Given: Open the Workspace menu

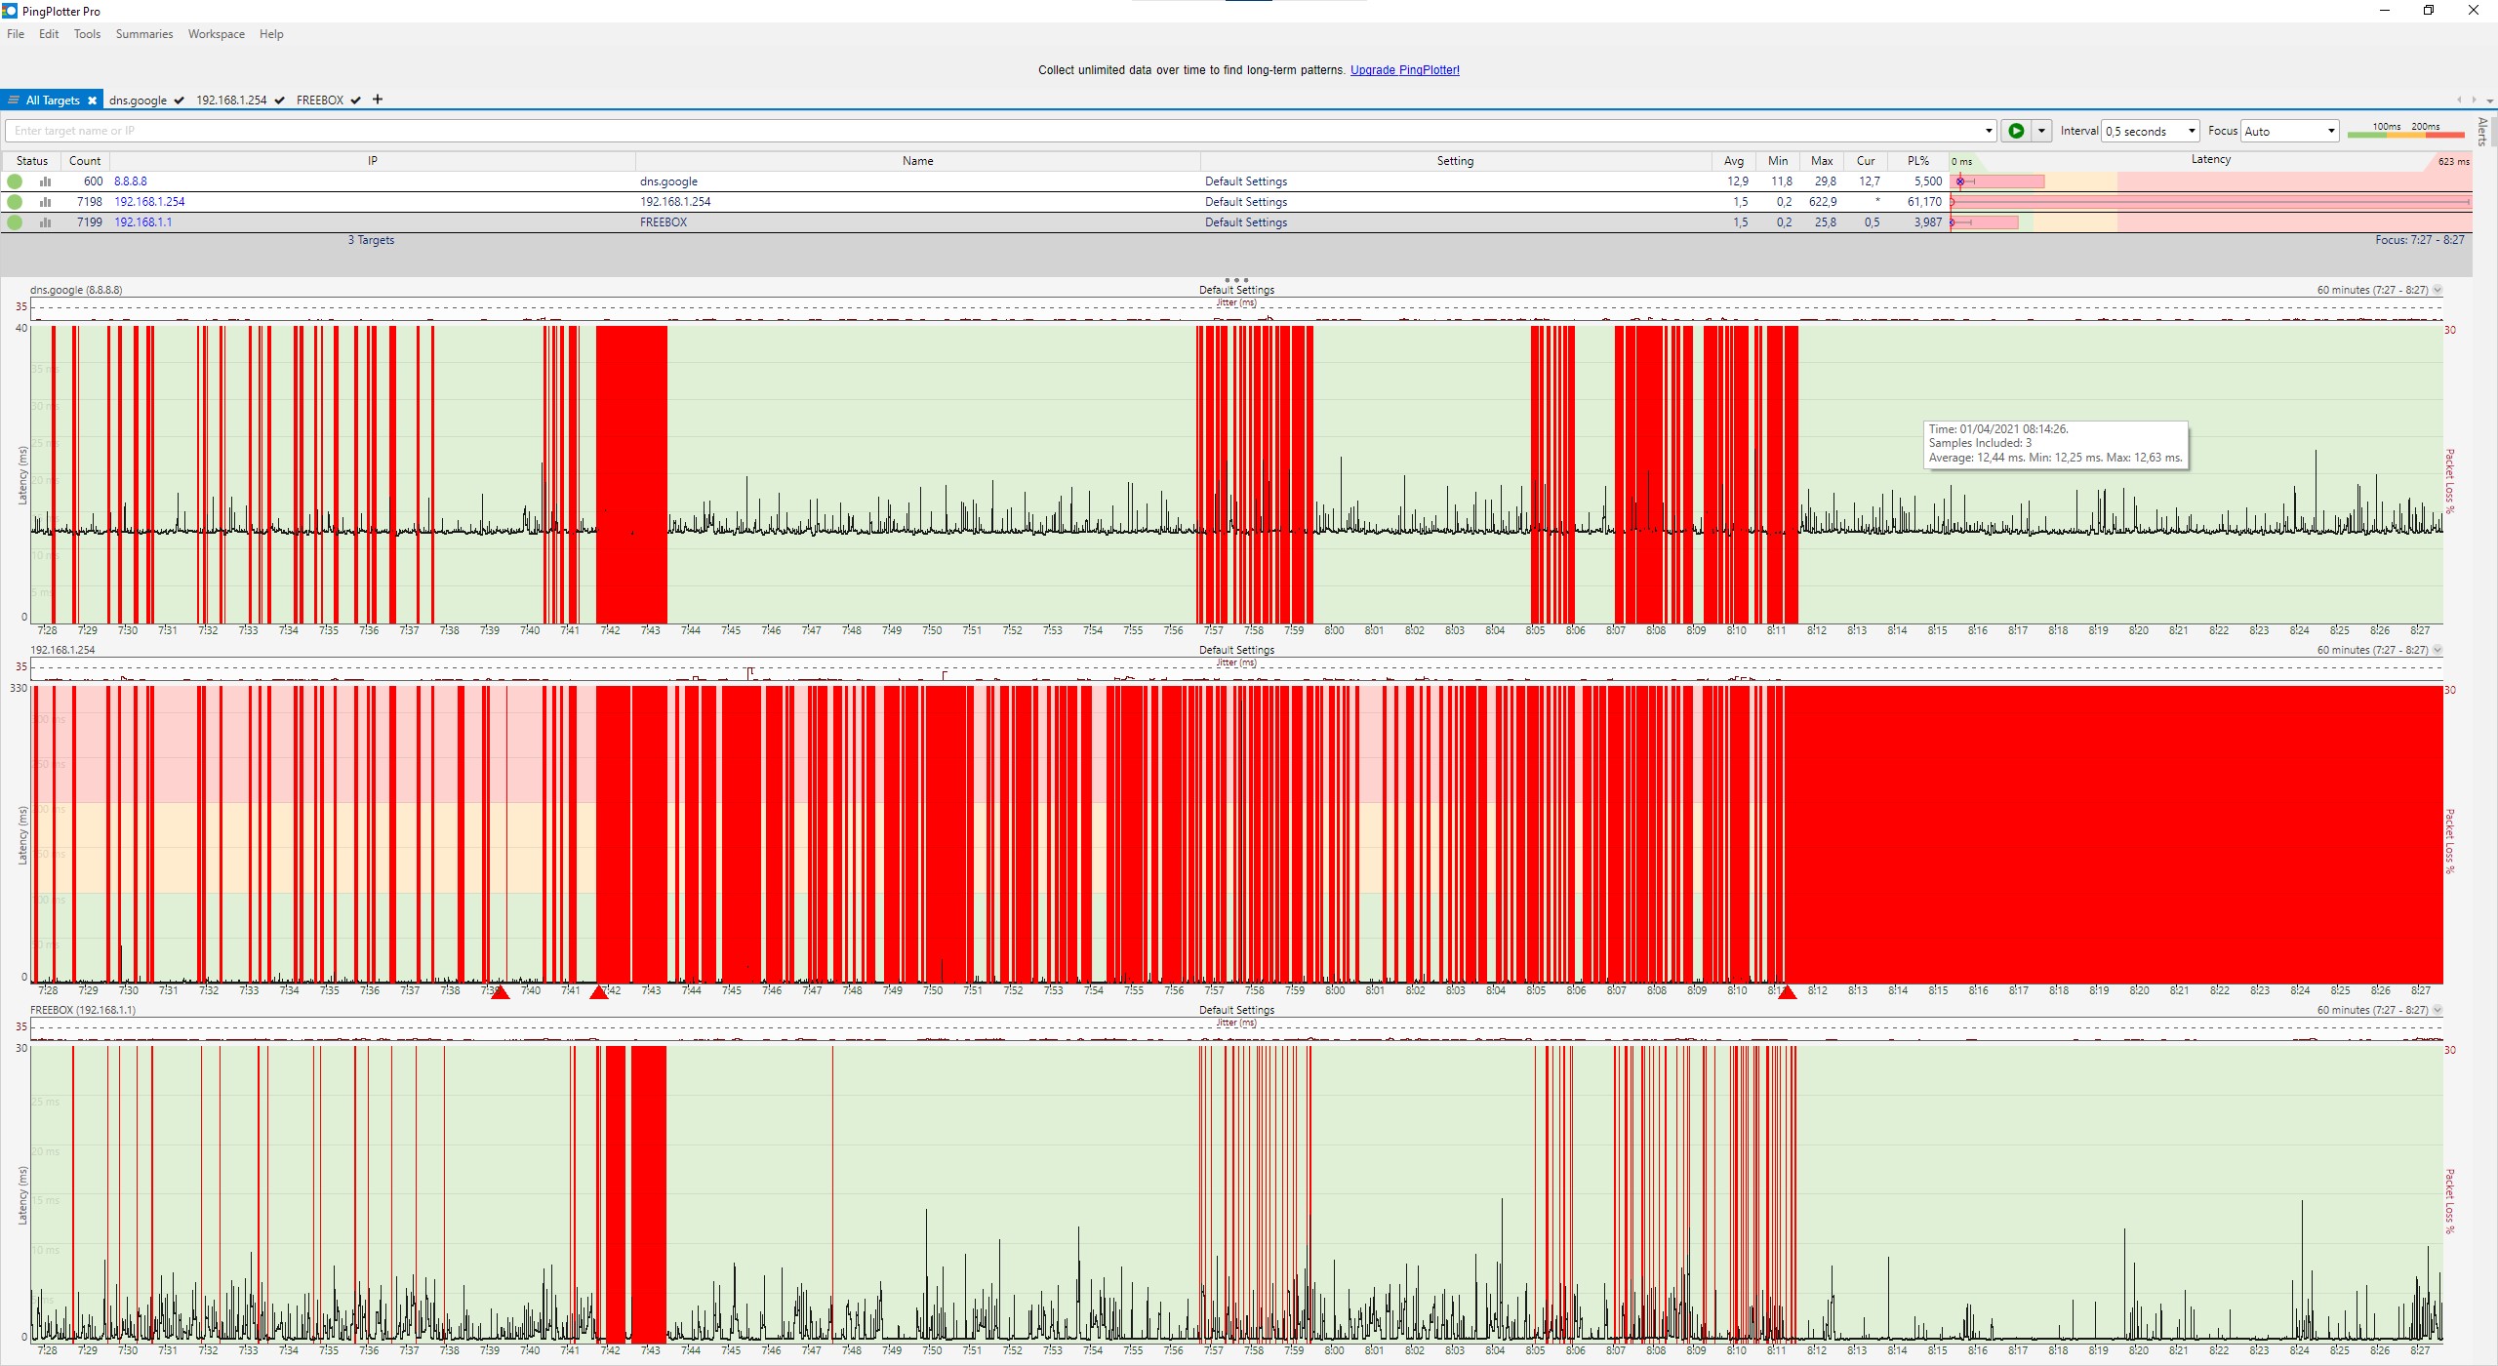Looking at the screenshot, I should point(216,34).
